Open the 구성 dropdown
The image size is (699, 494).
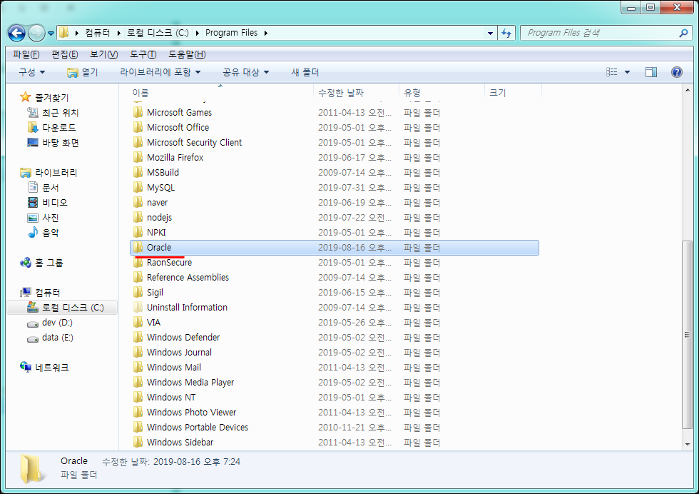pos(31,72)
